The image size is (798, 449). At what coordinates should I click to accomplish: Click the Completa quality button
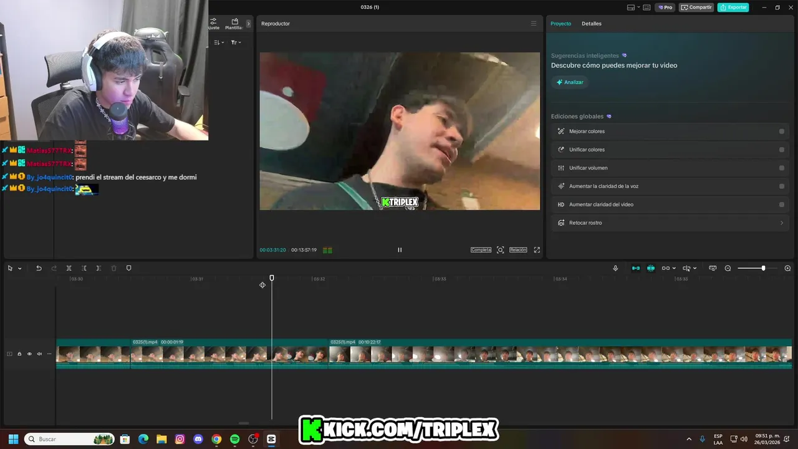(481, 250)
